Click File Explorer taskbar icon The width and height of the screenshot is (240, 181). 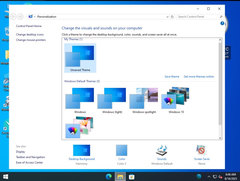click(x=120, y=177)
